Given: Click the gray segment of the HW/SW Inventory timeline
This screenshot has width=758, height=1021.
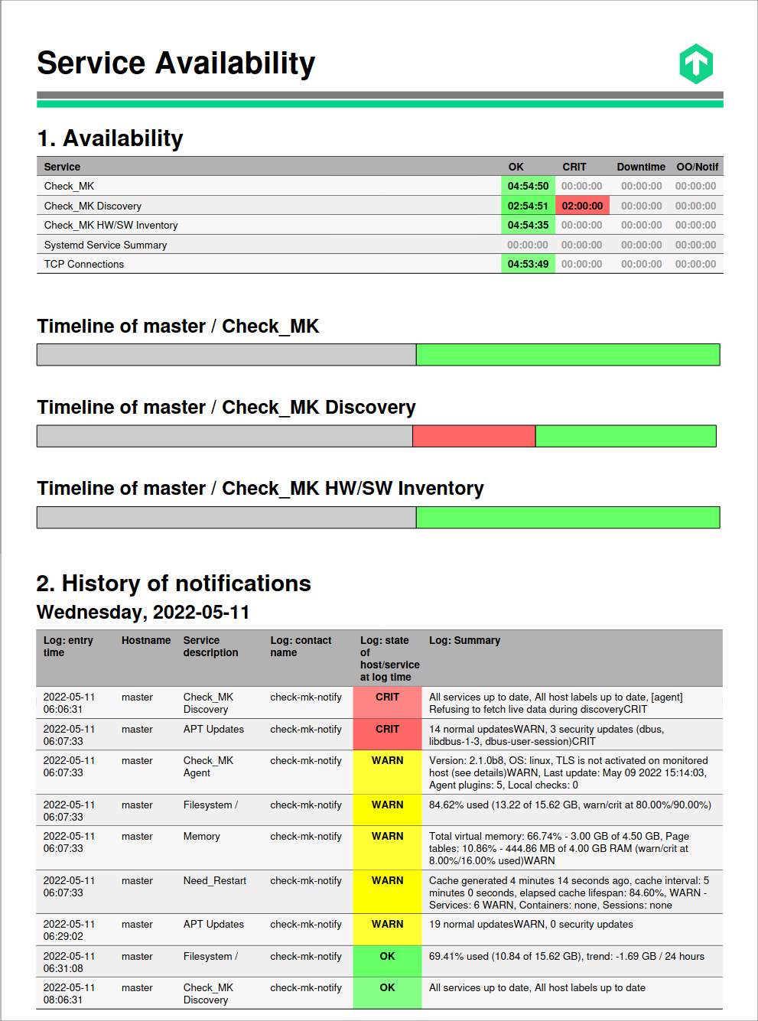Looking at the screenshot, I should click(226, 517).
